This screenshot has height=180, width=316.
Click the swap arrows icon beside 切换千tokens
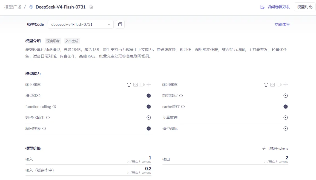tap(264, 148)
